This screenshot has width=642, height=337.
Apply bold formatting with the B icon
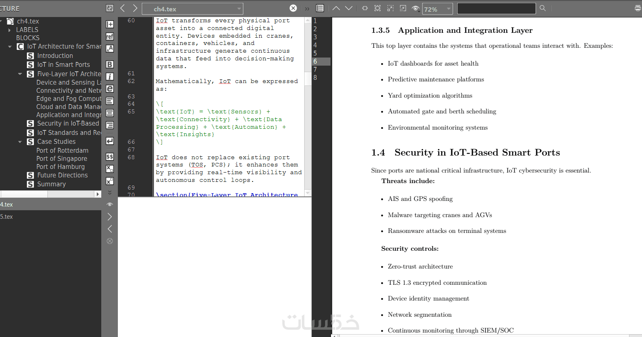click(x=110, y=64)
